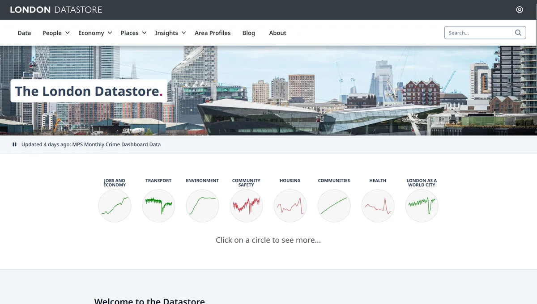Viewport: 537px width, 304px height.
Task: Open the user account icon
Action: 520,9
